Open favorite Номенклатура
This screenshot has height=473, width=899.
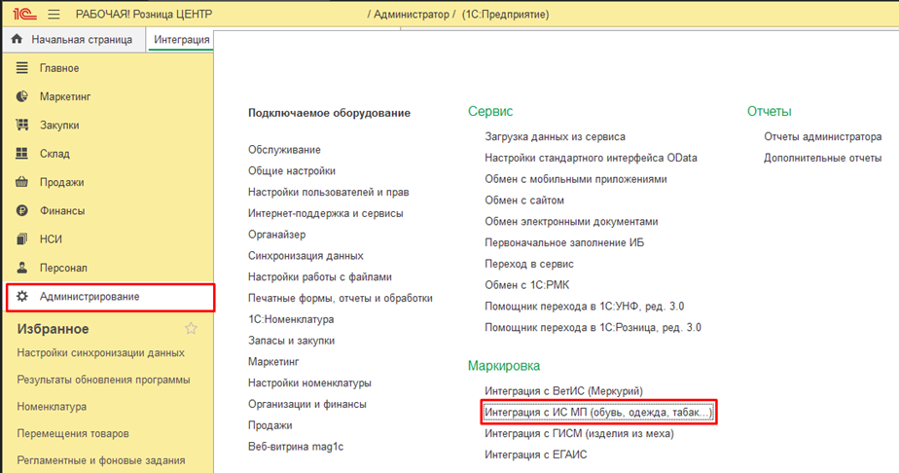tap(52, 407)
